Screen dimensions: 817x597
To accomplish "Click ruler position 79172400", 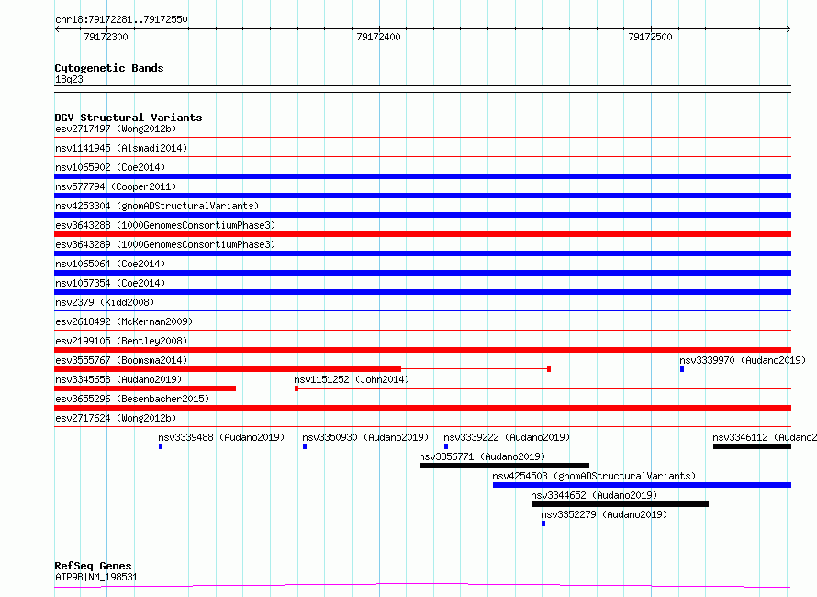I will [378, 37].
